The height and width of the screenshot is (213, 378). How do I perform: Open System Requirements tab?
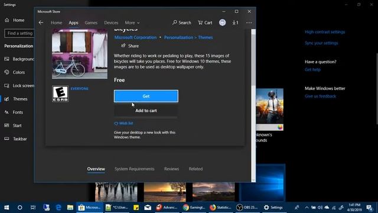[x=134, y=169]
